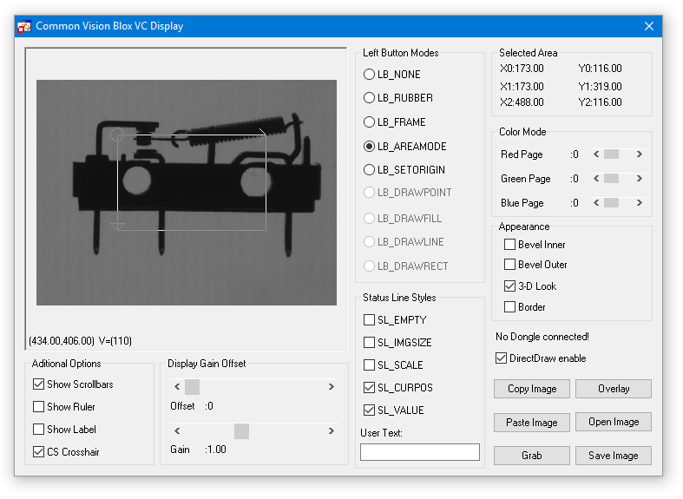The image size is (683, 499).
Task: Click right arrow of Offset scrollbar
Action: pyautogui.click(x=331, y=387)
